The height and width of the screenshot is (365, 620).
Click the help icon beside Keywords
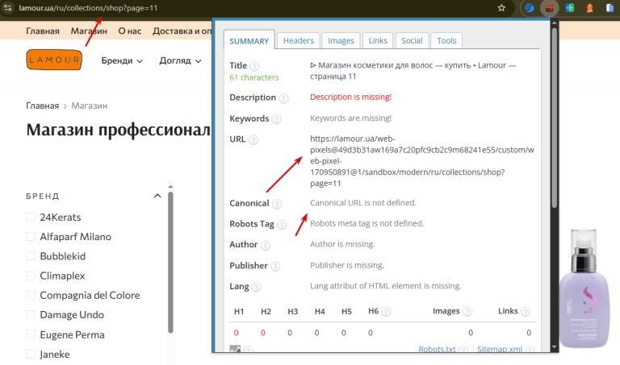click(x=276, y=119)
